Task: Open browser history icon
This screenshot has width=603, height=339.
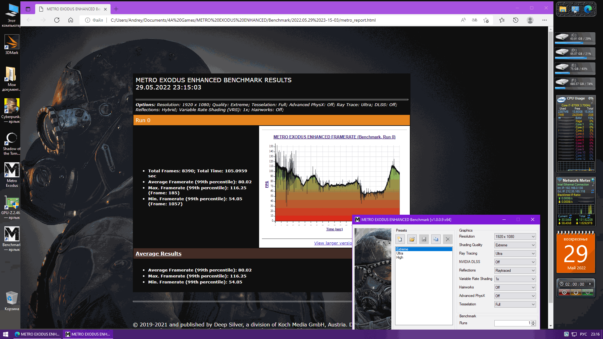Action: click(x=516, y=20)
